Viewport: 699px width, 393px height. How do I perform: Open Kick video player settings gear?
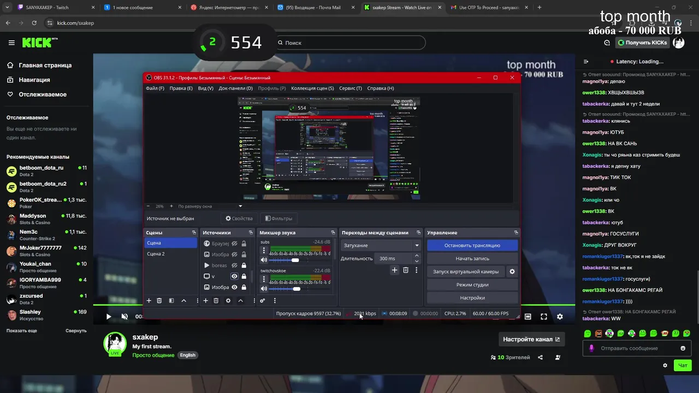point(560,316)
